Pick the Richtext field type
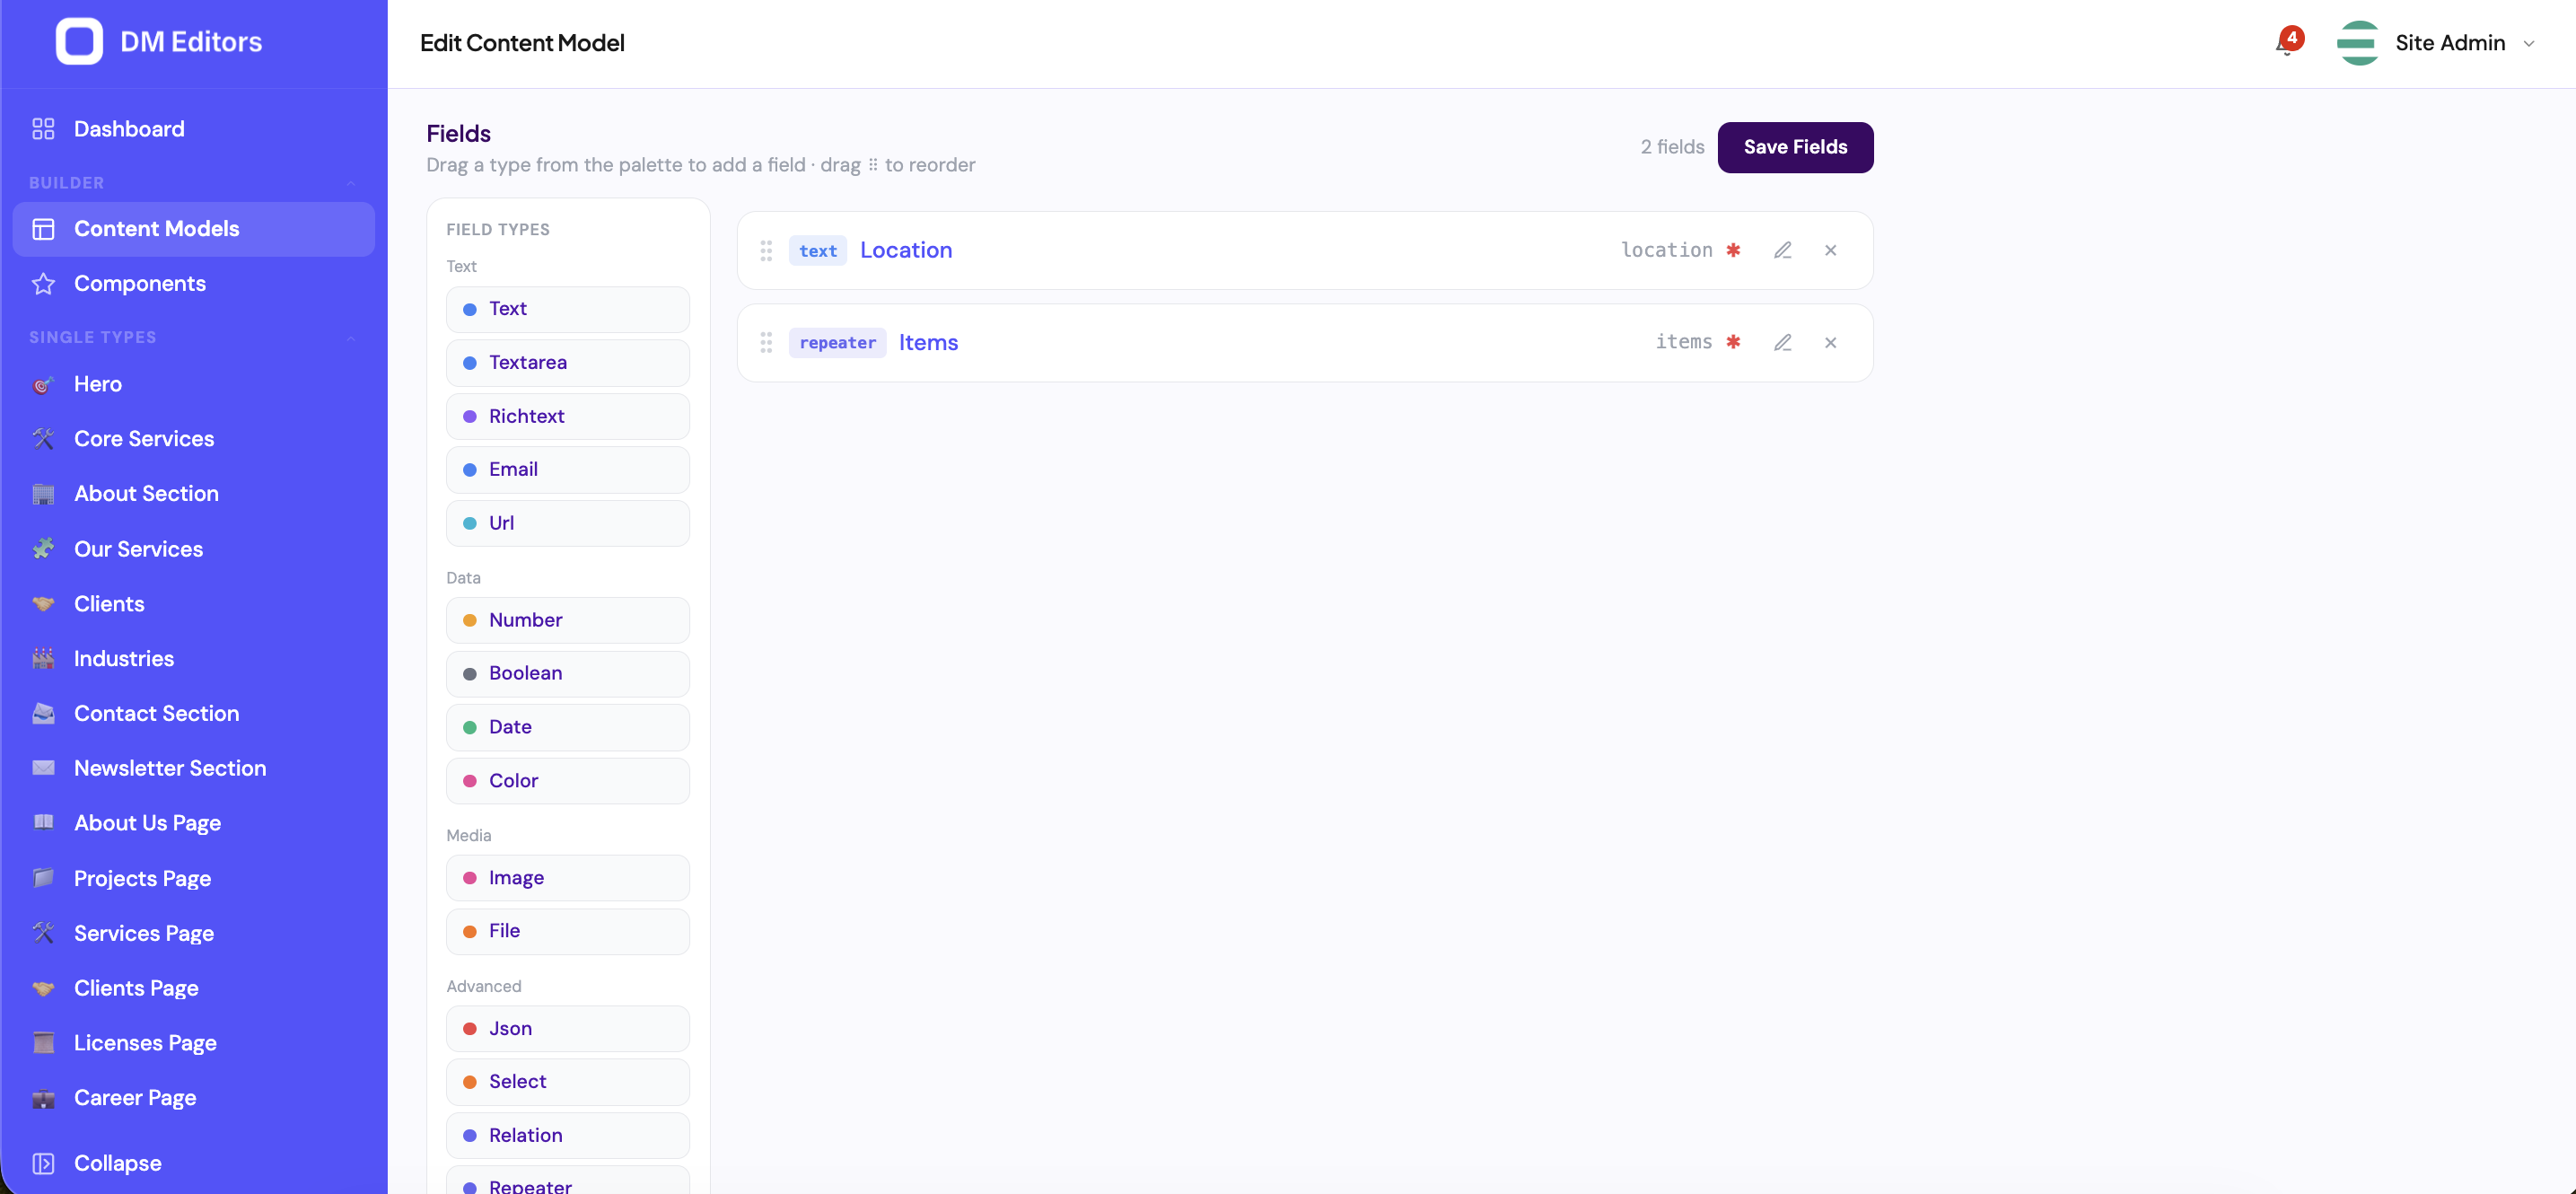The width and height of the screenshot is (2576, 1194). pyautogui.click(x=568, y=417)
